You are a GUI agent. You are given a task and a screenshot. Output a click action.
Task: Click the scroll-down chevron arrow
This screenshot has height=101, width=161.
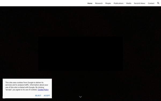pos(80,97)
